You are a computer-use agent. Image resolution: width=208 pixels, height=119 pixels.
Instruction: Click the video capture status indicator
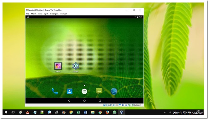(123, 105)
